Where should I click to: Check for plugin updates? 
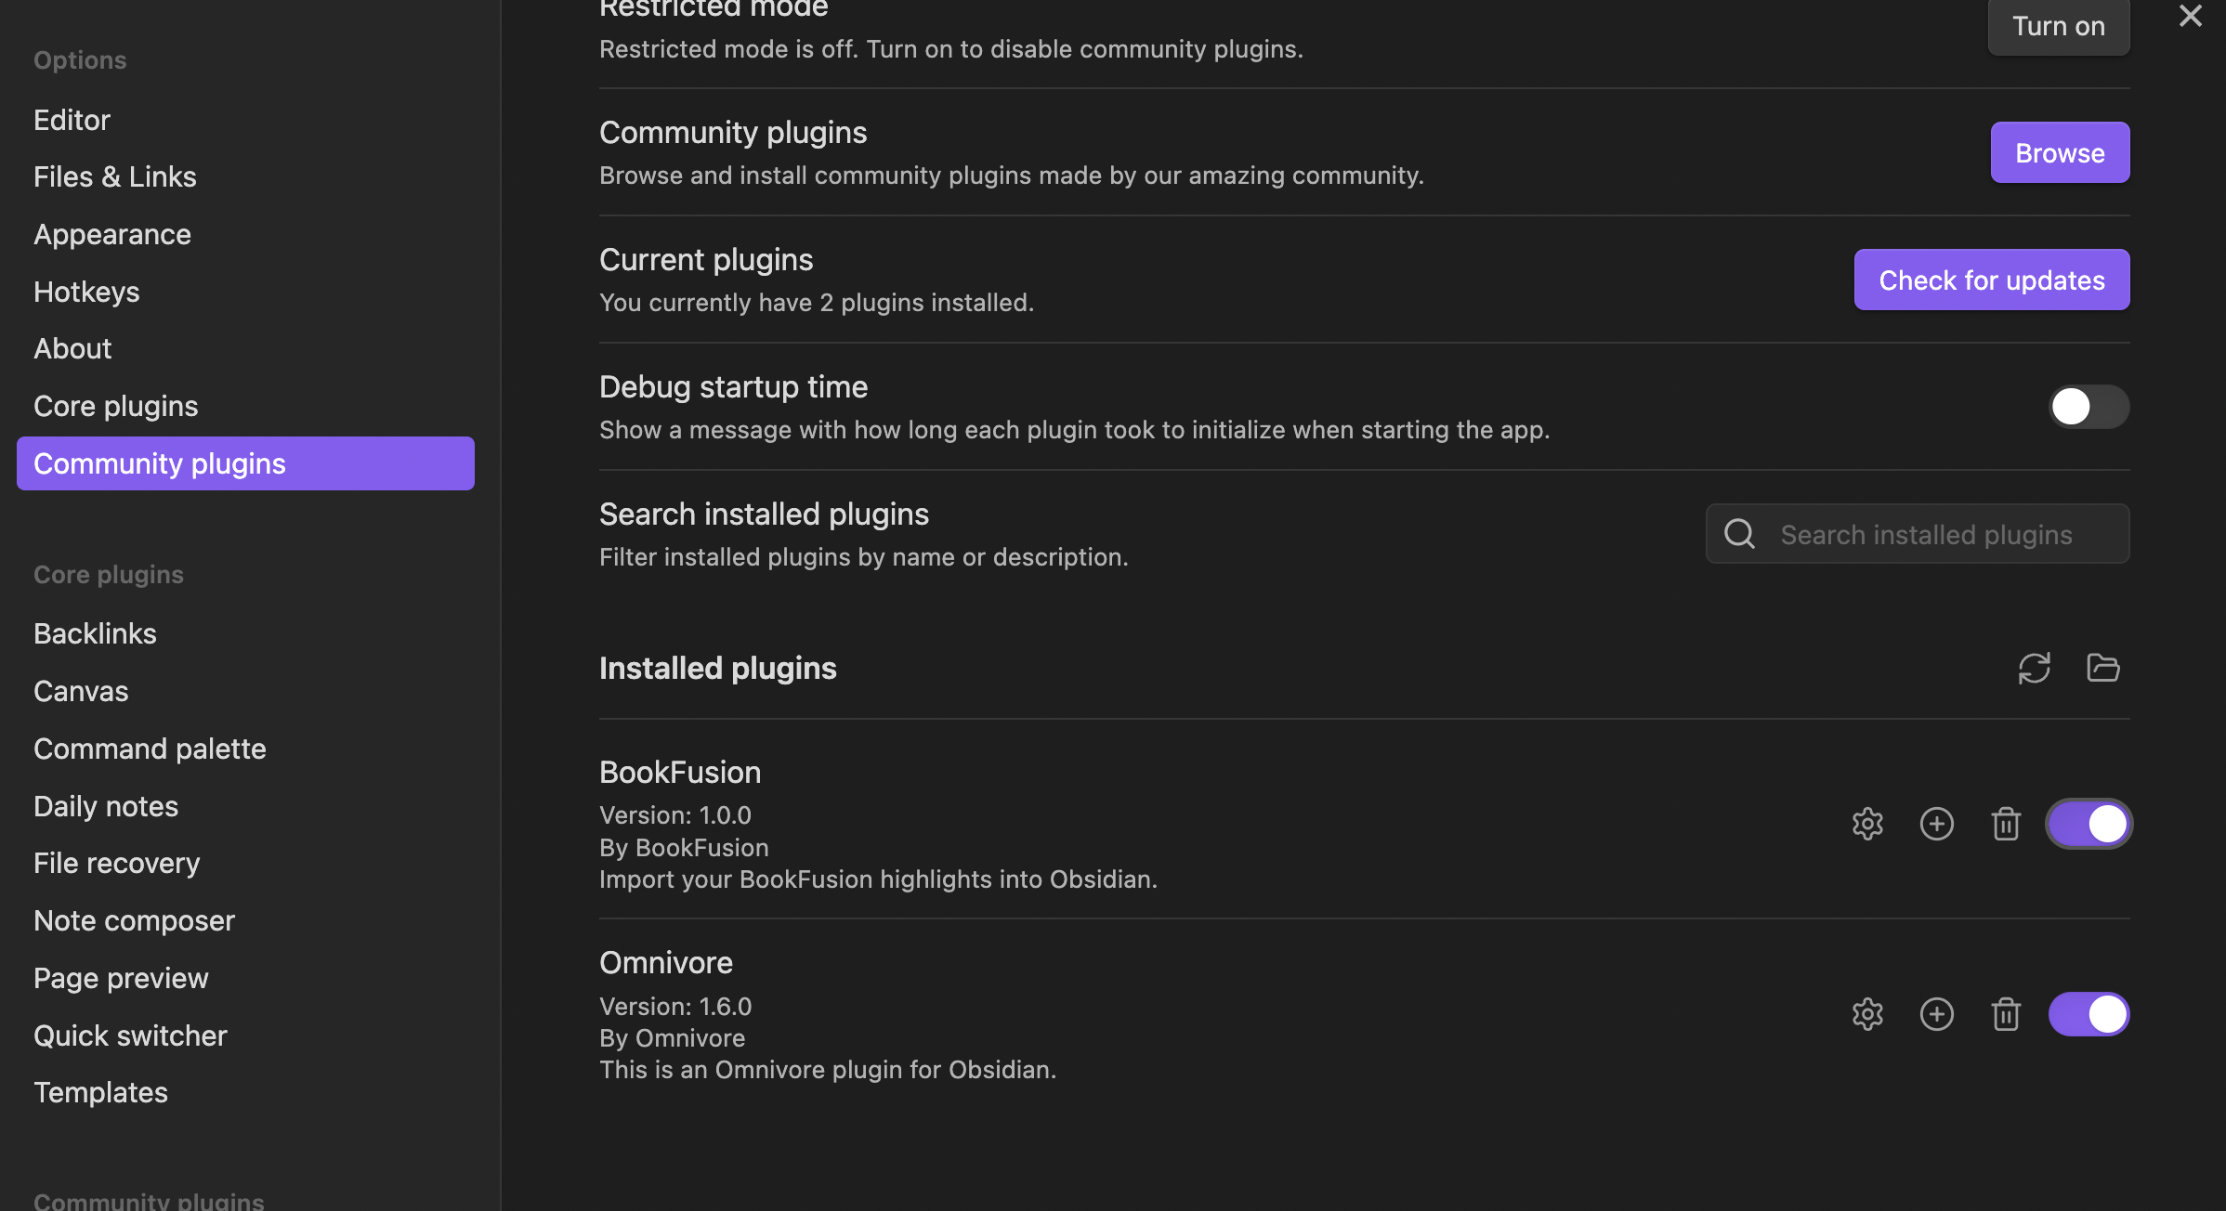click(x=1991, y=280)
